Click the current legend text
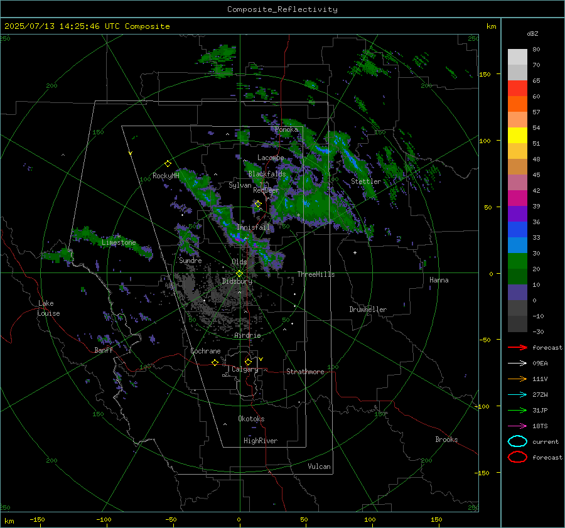Image resolution: width=565 pixels, height=528 pixels. pos(546,441)
